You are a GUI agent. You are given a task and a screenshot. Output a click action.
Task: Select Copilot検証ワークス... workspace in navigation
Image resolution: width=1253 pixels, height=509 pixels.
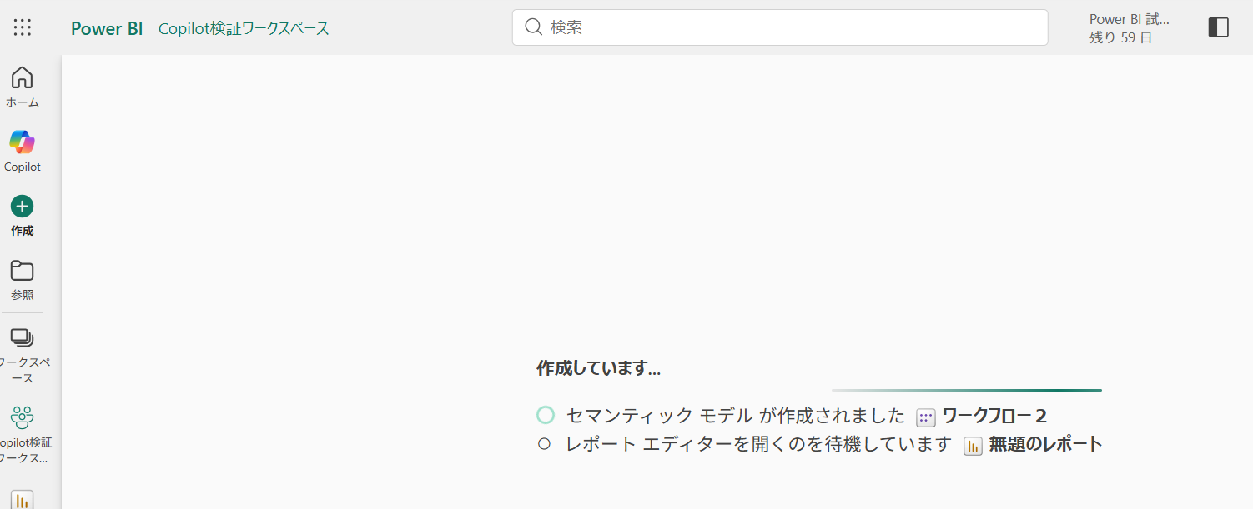point(23,436)
